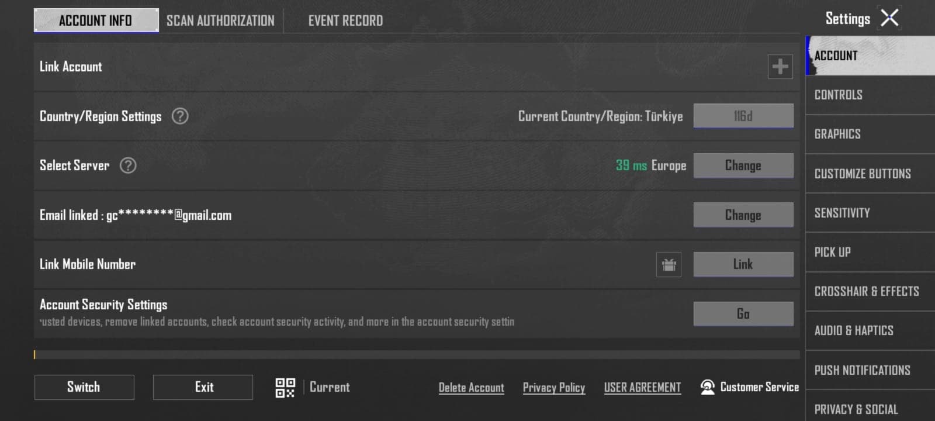
Task: Tap the QR code icon near Current
Action: coord(285,387)
